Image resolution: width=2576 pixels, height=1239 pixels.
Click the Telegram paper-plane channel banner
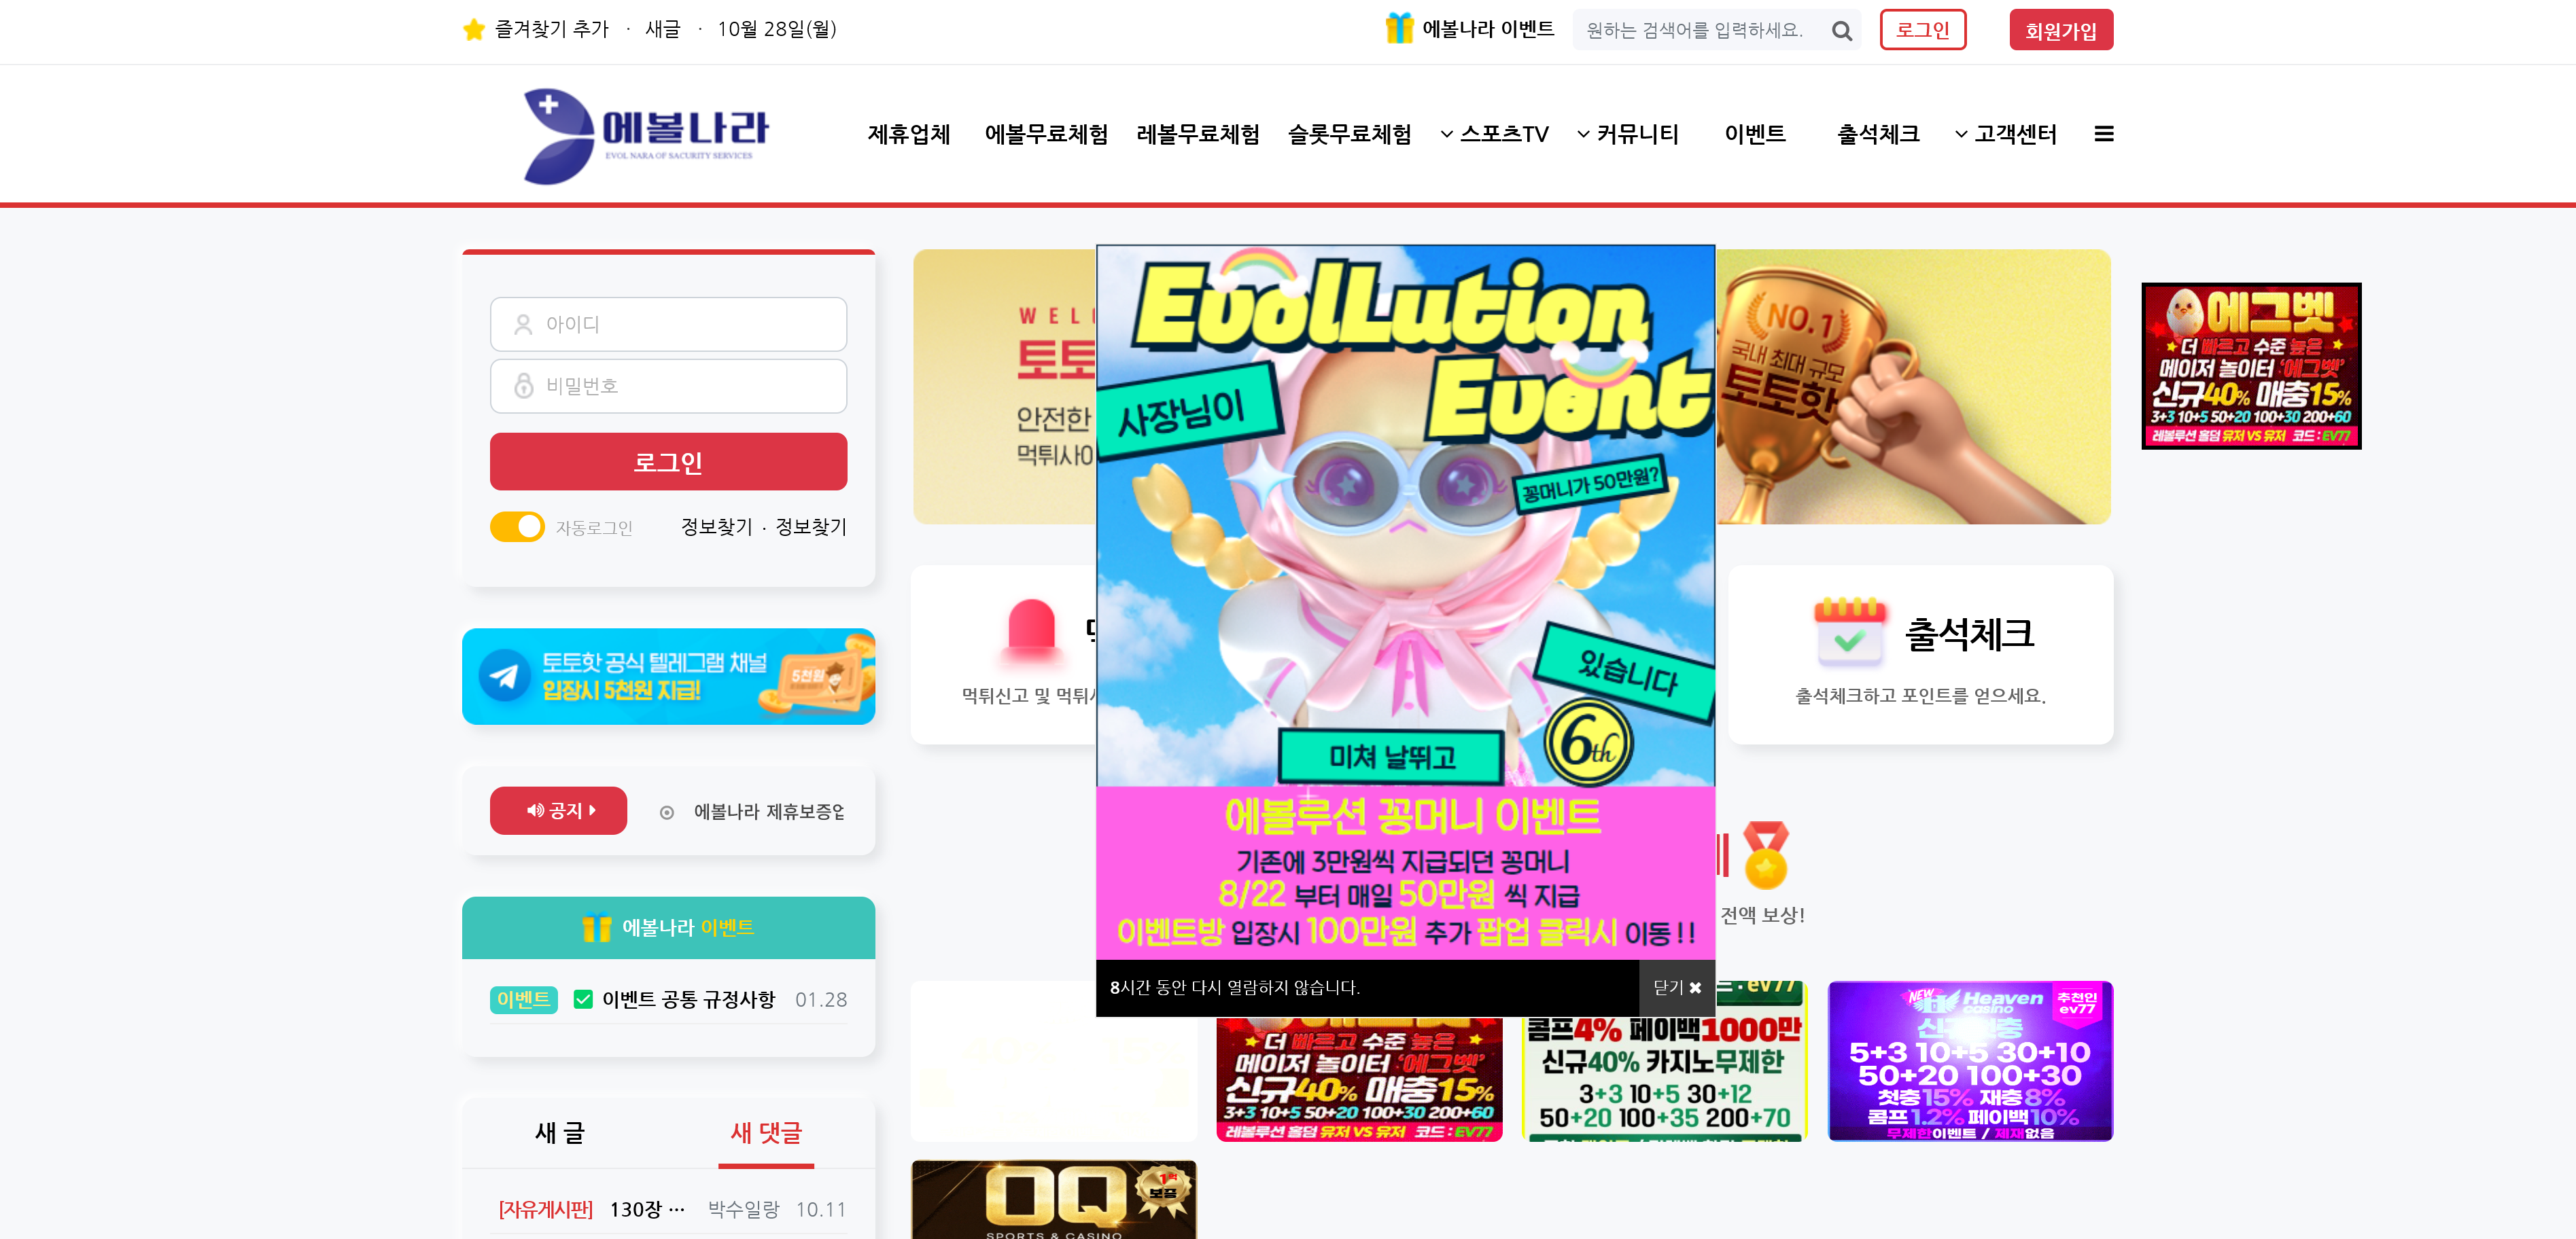pos(668,677)
